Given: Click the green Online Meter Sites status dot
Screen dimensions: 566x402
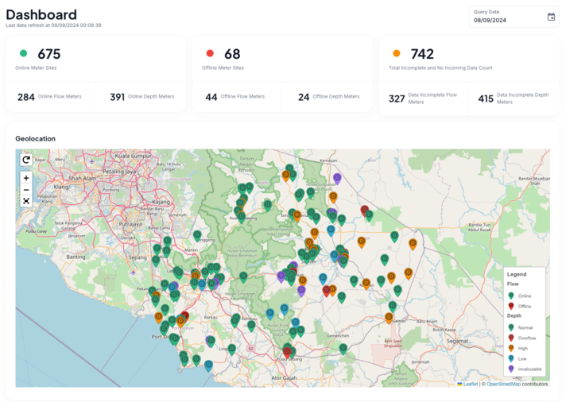Looking at the screenshot, I should click(23, 53).
